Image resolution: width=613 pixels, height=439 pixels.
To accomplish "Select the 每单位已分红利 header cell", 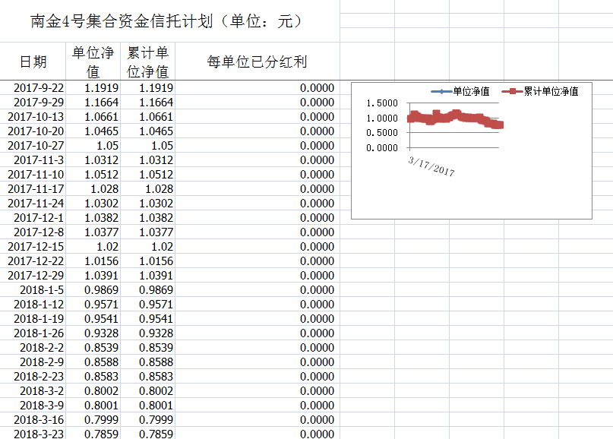I will 257,62.
